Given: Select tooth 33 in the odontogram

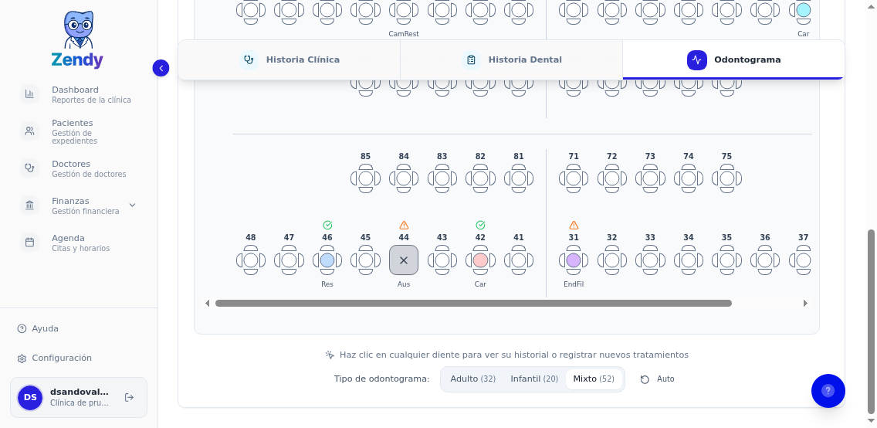Looking at the screenshot, I should pos(650,260).
